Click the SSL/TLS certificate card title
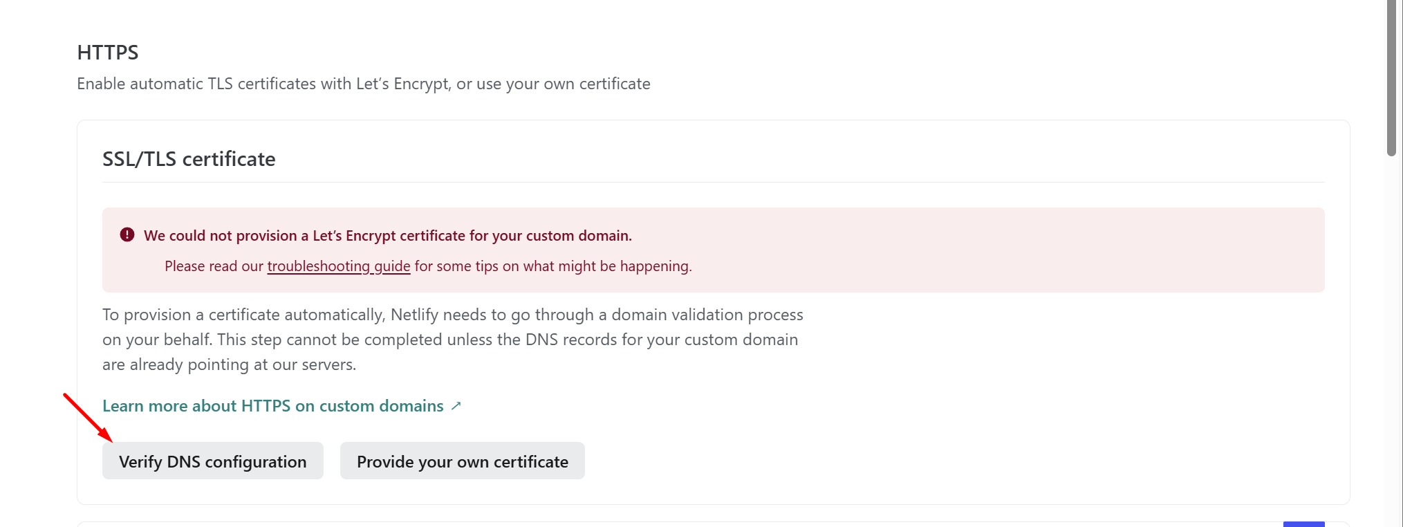 (x=189, y=159)
